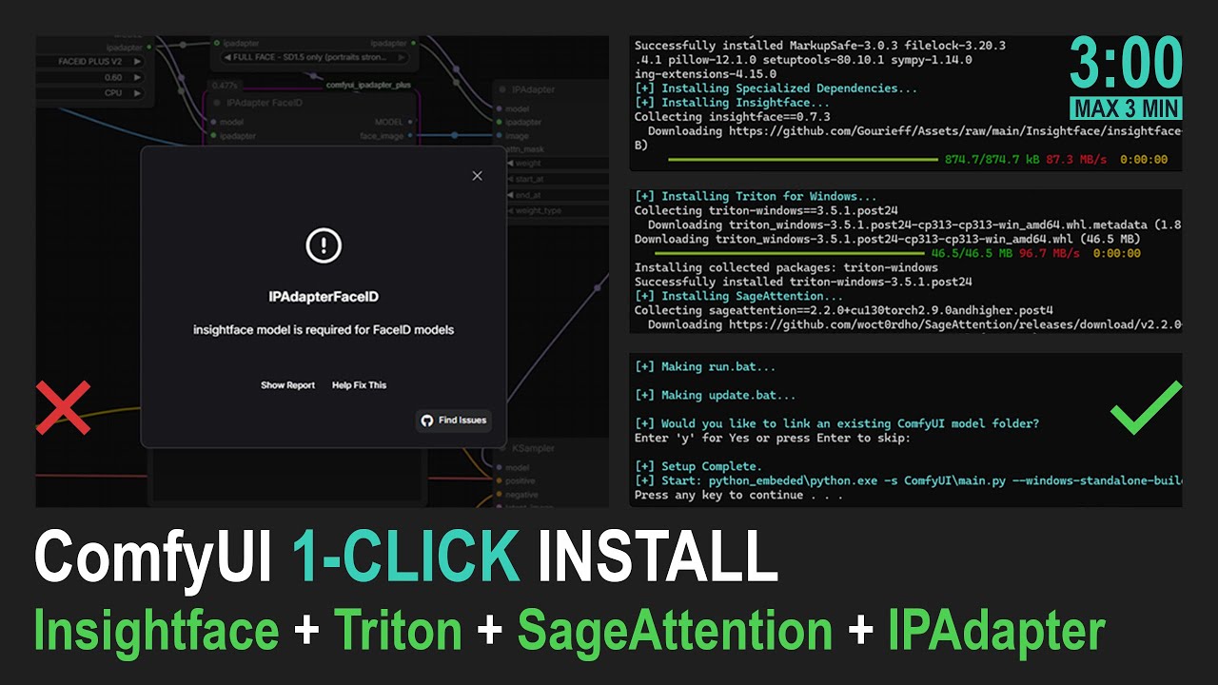1218x685 pixels.
Task: Collapse the IPAdapter FaceID node via its dot
Action: click(x=217, y=103)
